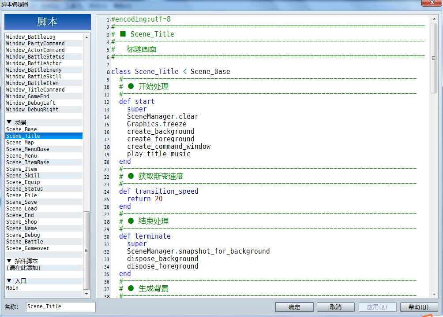Click 'return 20' in the code

pos(145,199)
